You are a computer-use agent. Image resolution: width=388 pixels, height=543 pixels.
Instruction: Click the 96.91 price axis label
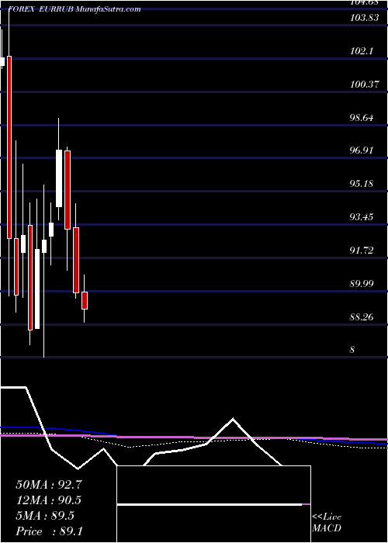362,151
